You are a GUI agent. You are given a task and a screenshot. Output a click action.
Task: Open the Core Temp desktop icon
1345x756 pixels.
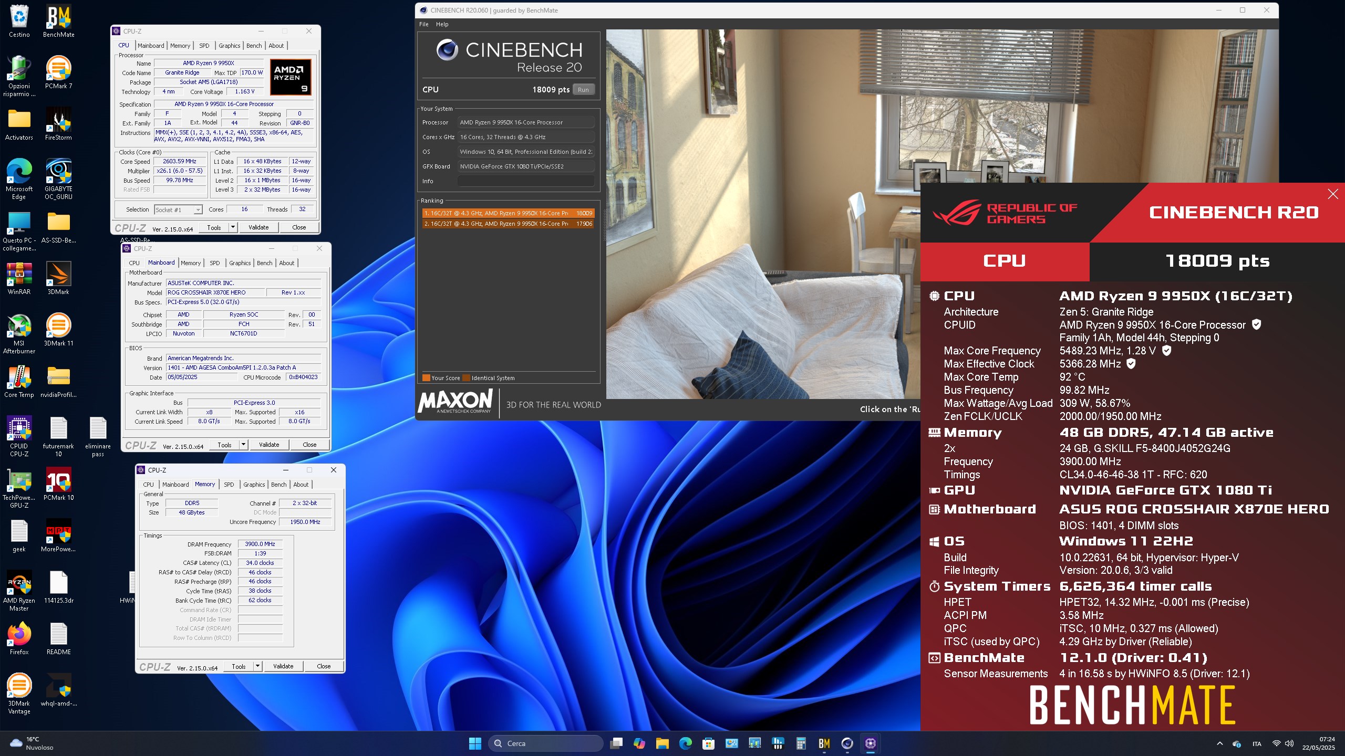click(x=19, y=381)
